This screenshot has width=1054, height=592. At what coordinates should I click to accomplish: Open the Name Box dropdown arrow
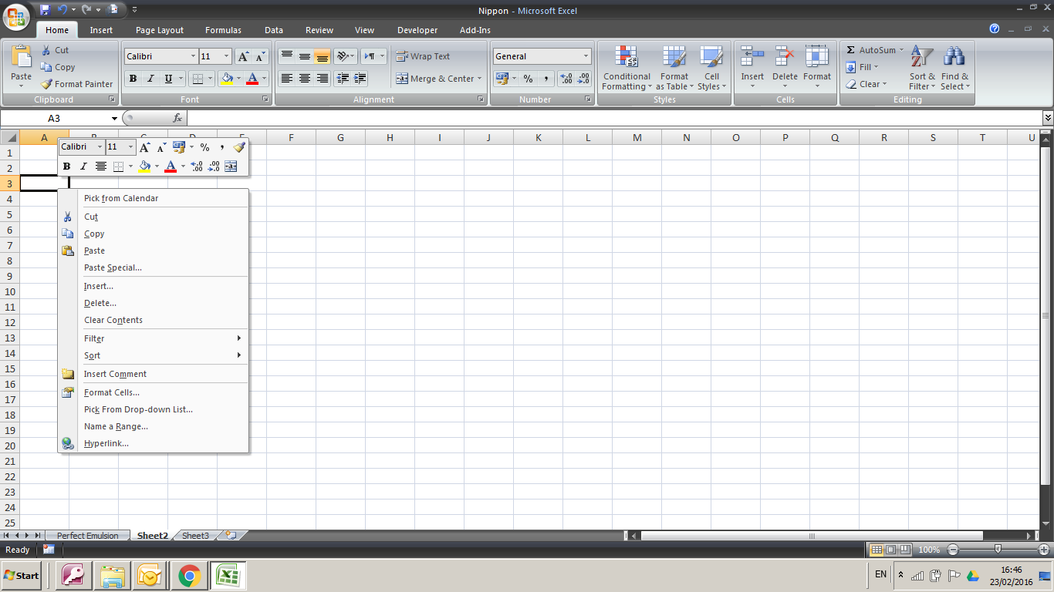(x=114, y=118)
